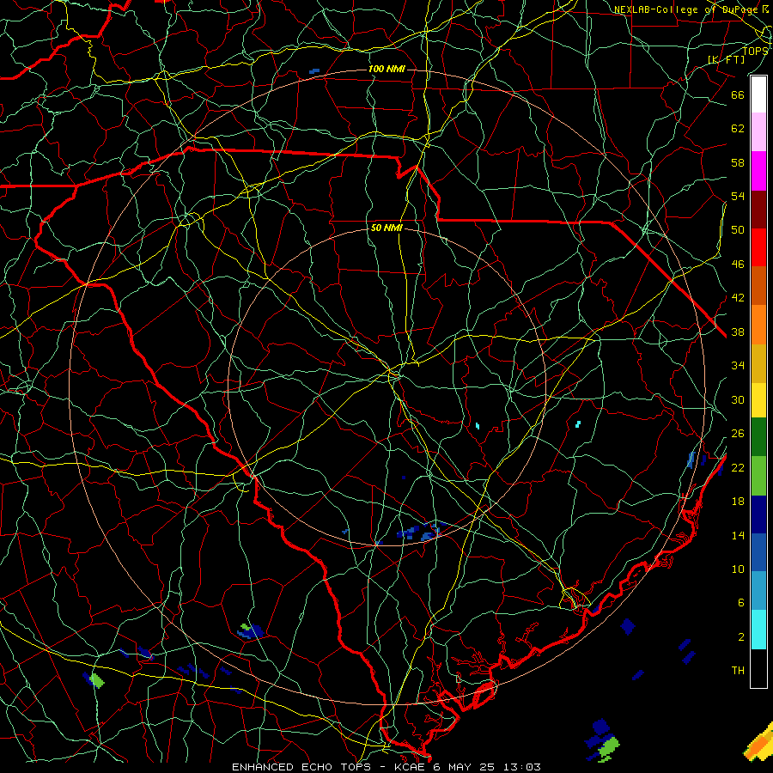Click the "6 MAY 25" date text
The width and height of the screenshot is (773, 773).
(x=466, y=767)
